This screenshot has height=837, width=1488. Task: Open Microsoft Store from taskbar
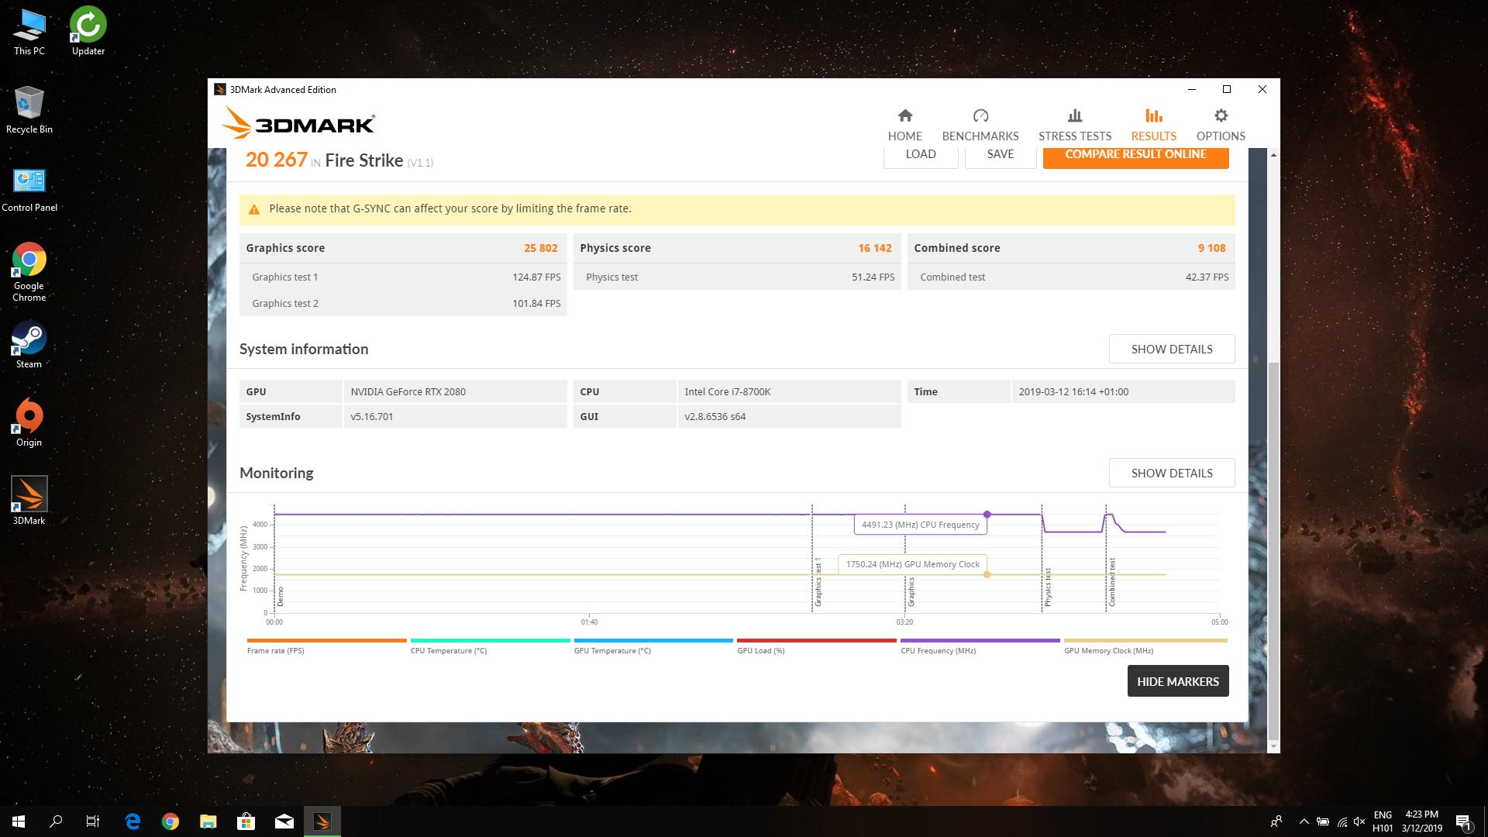[x=246, y=821]
